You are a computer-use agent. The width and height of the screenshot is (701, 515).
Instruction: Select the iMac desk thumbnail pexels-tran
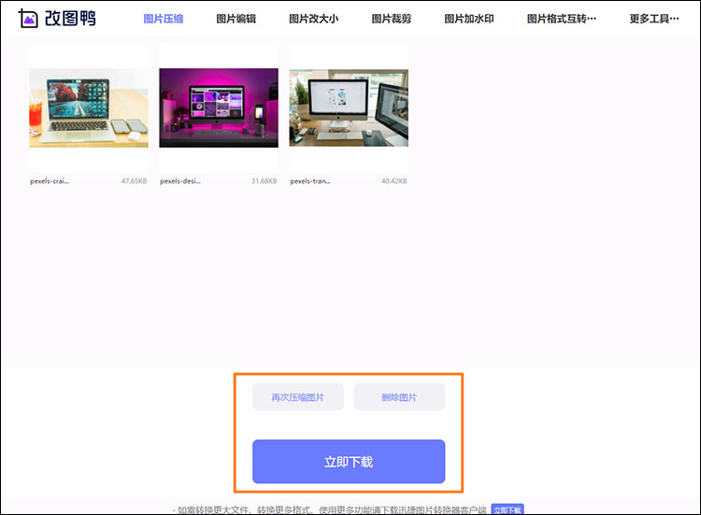point(349,107)
